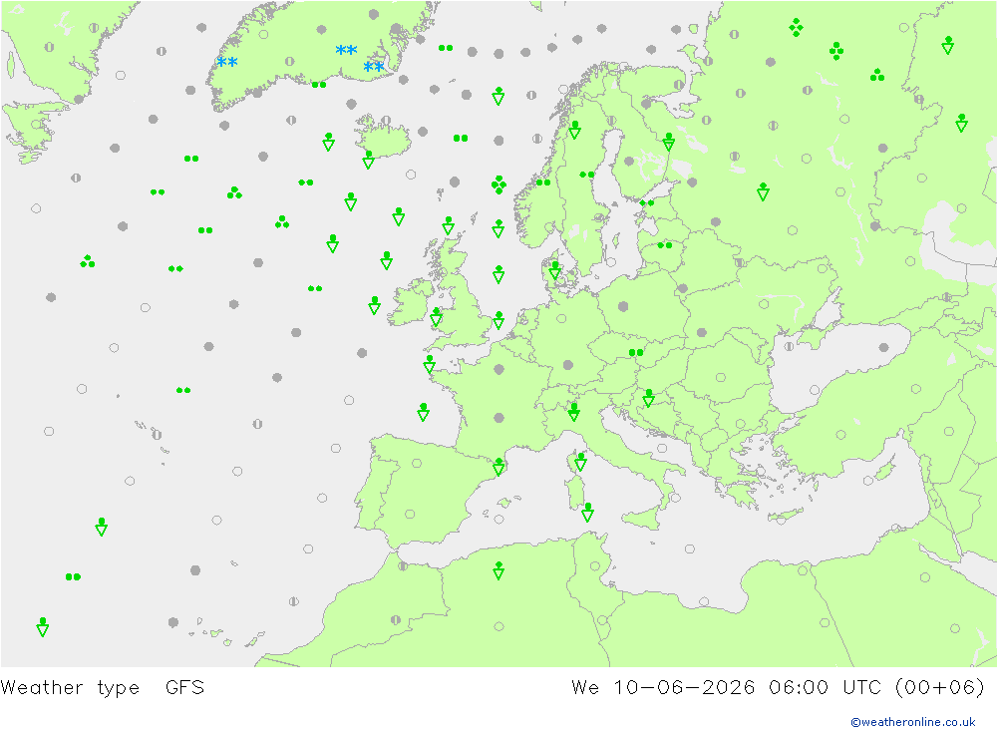Select the shower symbol in the Bay of Biscay
Image resolution: width=997 pixels, height=731 pixels.
(424, 412)
